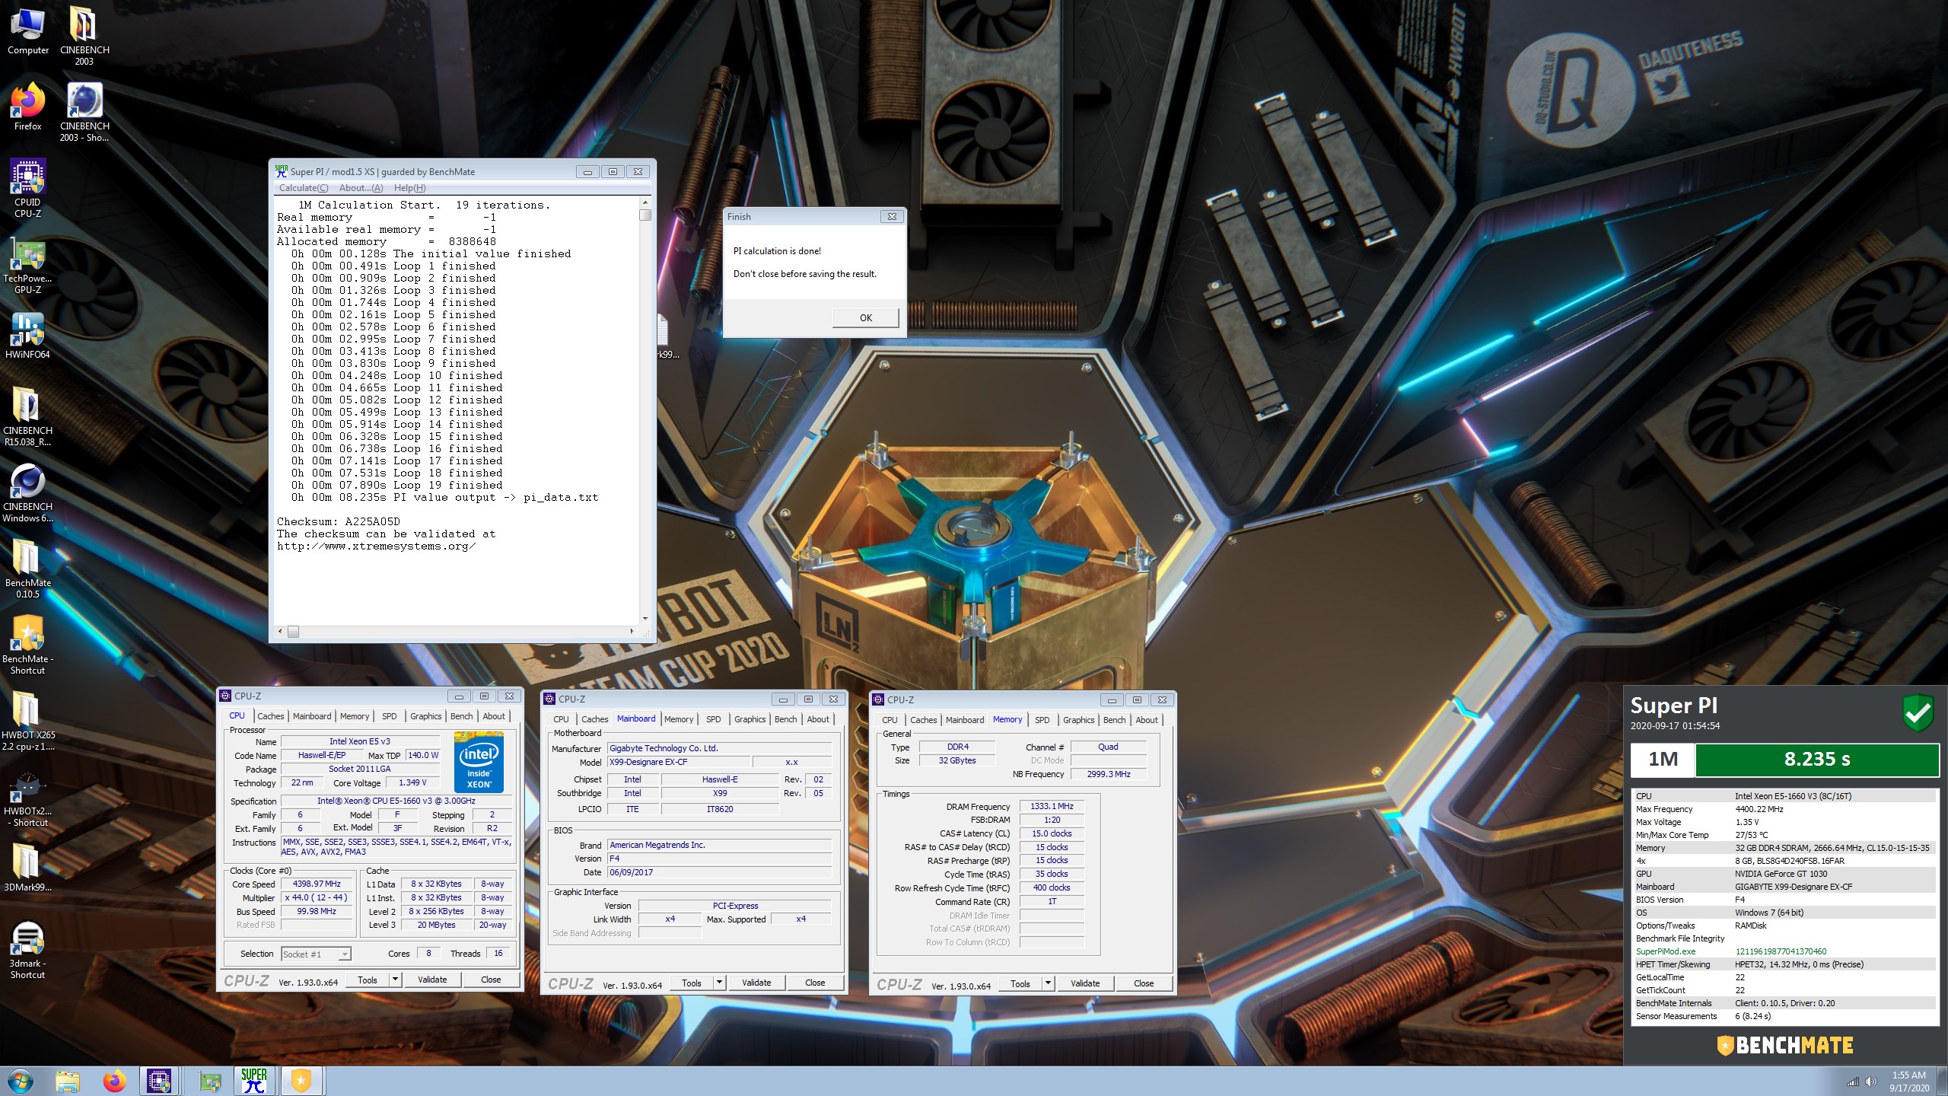Open the BenchMate 0.10.5 folder
Image resolution: width=1948 pixels, height=1096 pixels.
click(27, 569)
